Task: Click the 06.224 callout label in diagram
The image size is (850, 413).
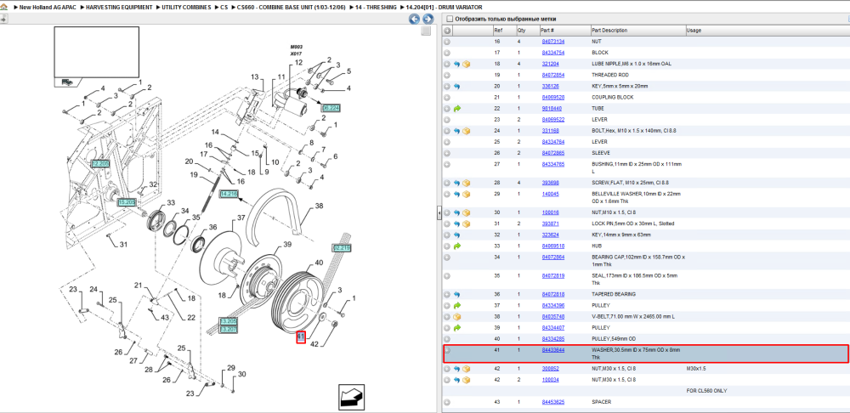Action: pyautogui.click(x=330, y=109)
